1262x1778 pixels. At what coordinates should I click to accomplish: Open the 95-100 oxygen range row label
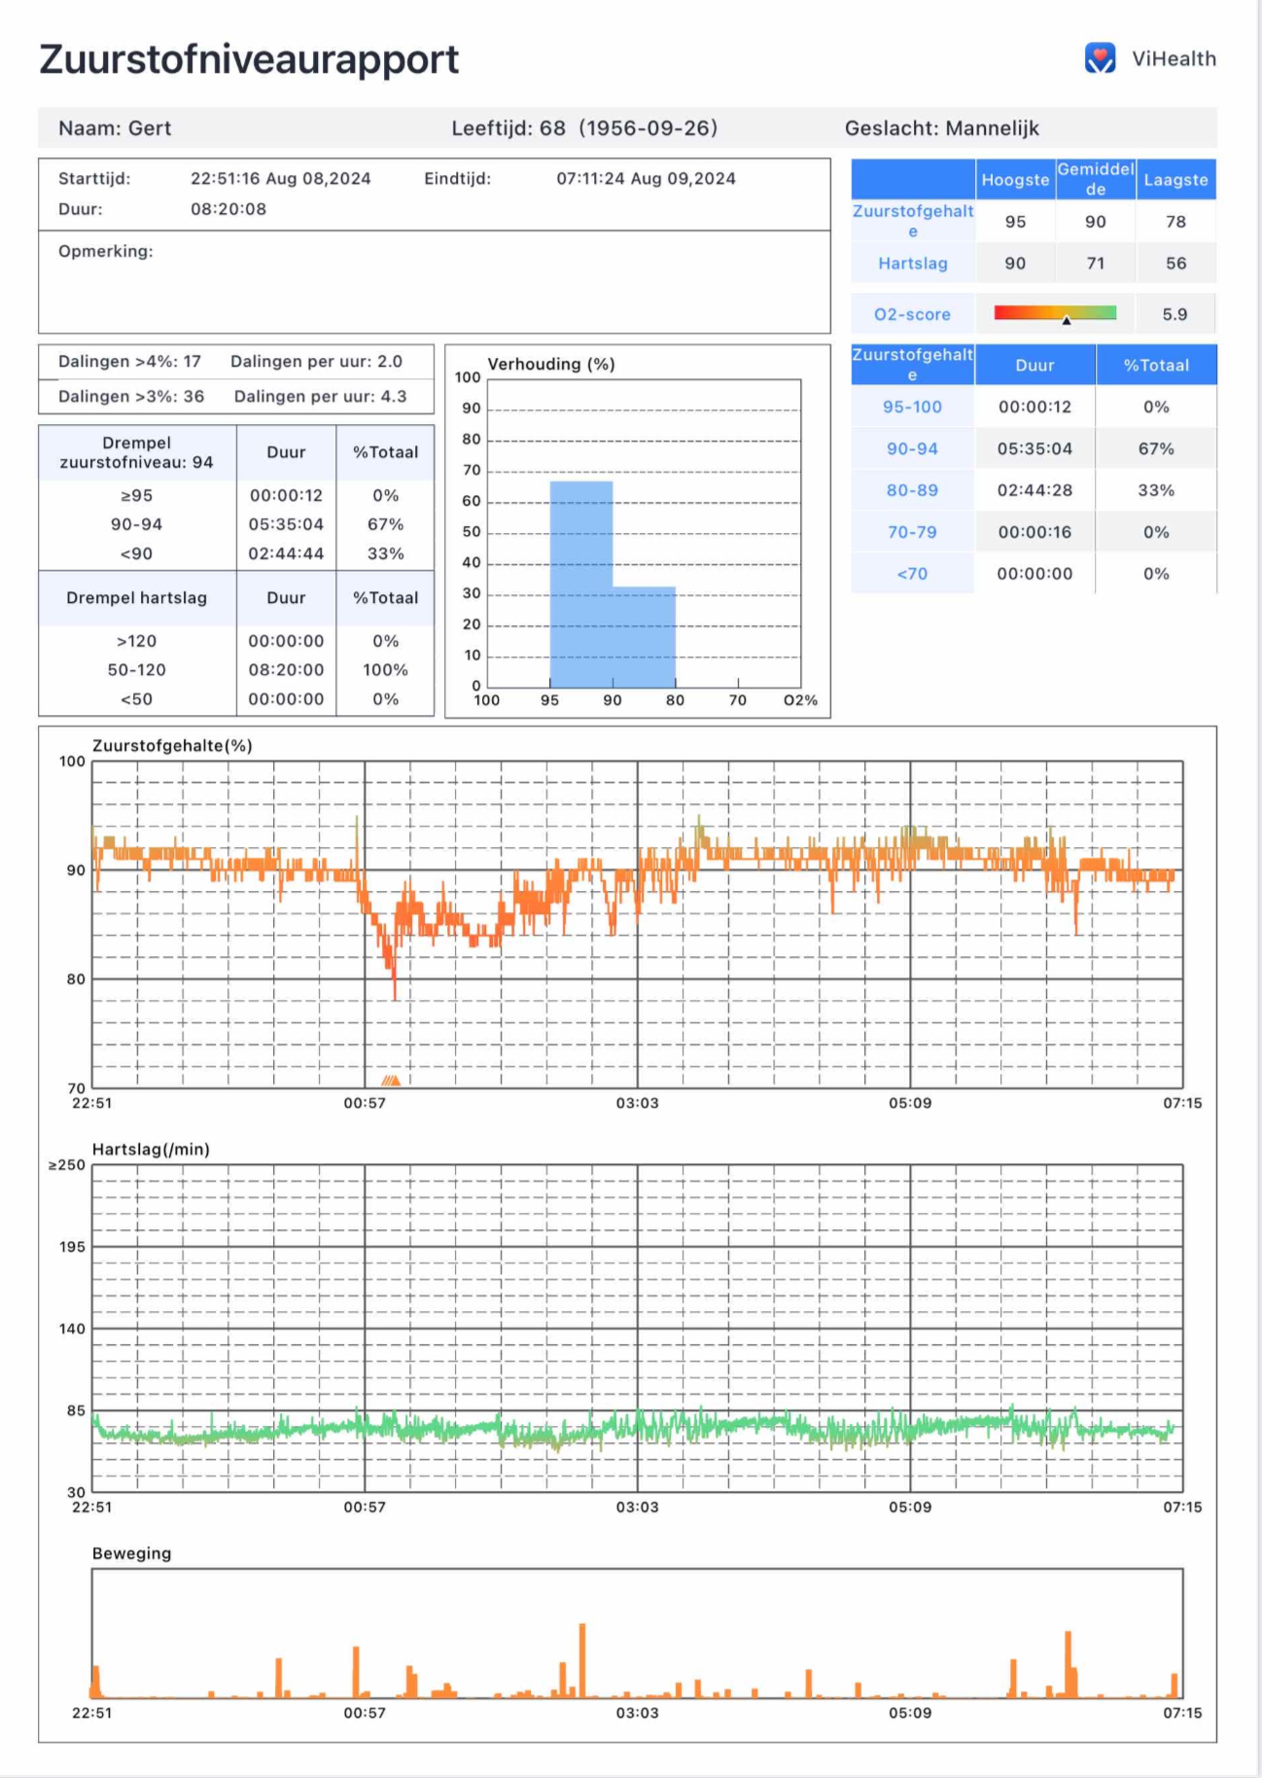pos(912,407)
